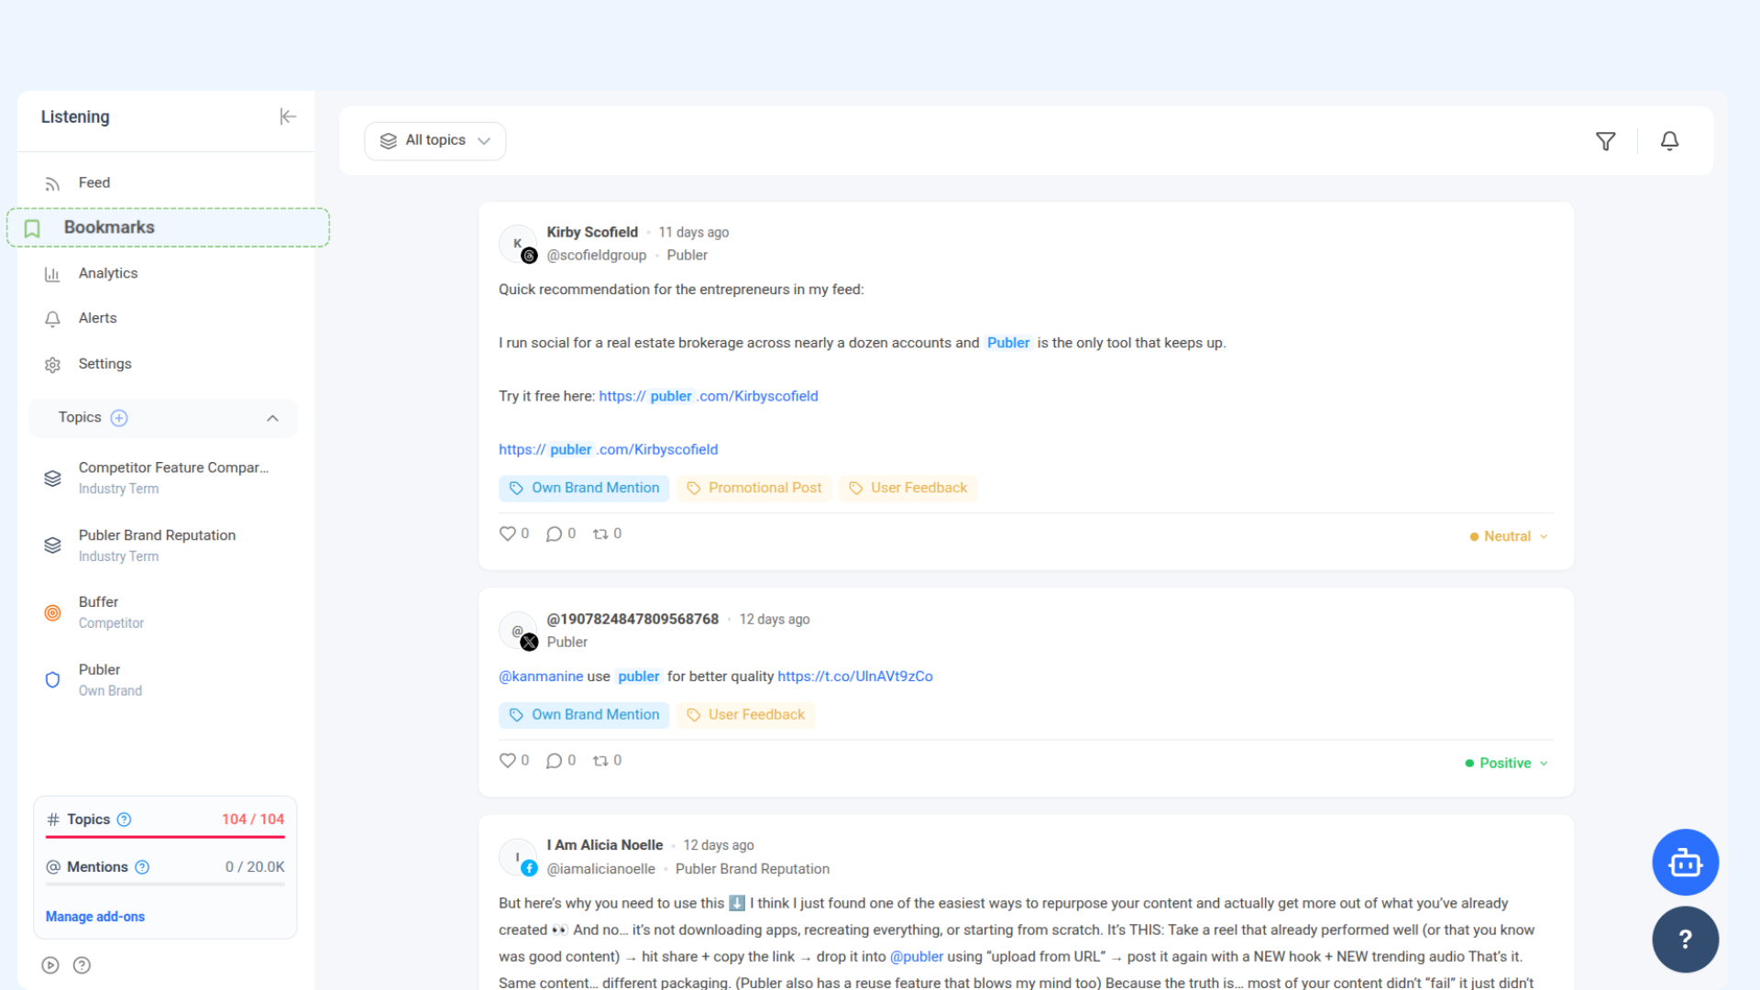
Task: Open notifications bell in top bar
Action: pyautogui.click(x=1669, y=141)
